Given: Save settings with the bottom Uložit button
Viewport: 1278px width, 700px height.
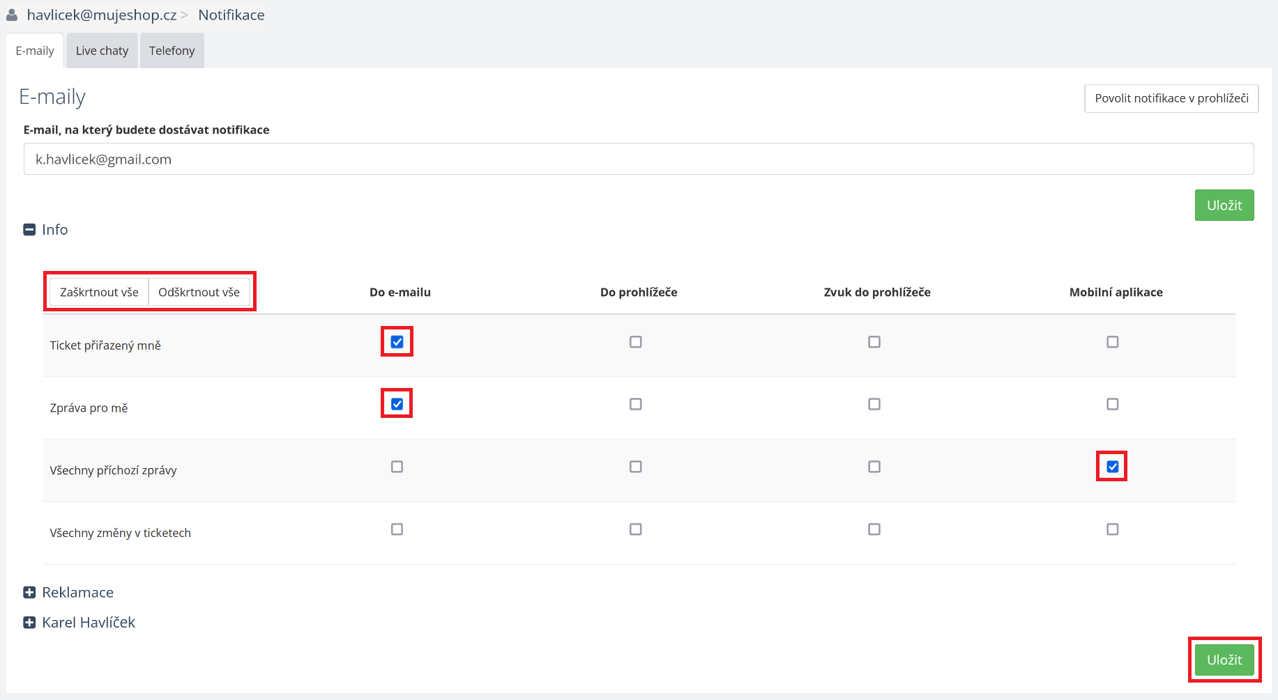Looking at the screenshot, I should click(1224, 660).
